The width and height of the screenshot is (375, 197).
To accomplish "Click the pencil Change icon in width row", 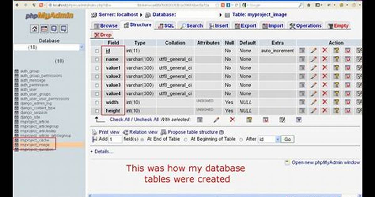I will tap(314, 102).
